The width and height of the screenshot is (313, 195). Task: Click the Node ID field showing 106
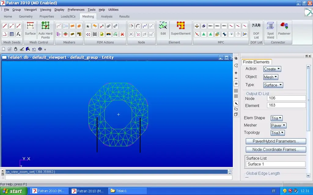[x=286, y=98]
